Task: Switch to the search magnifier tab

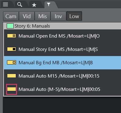Action: pyautogui.click(x=19, y=5)
